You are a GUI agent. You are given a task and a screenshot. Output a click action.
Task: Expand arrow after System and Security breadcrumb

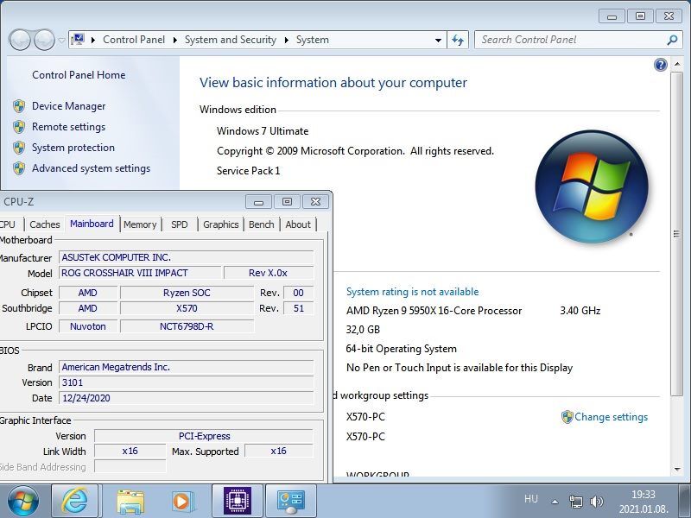point(287,40)
